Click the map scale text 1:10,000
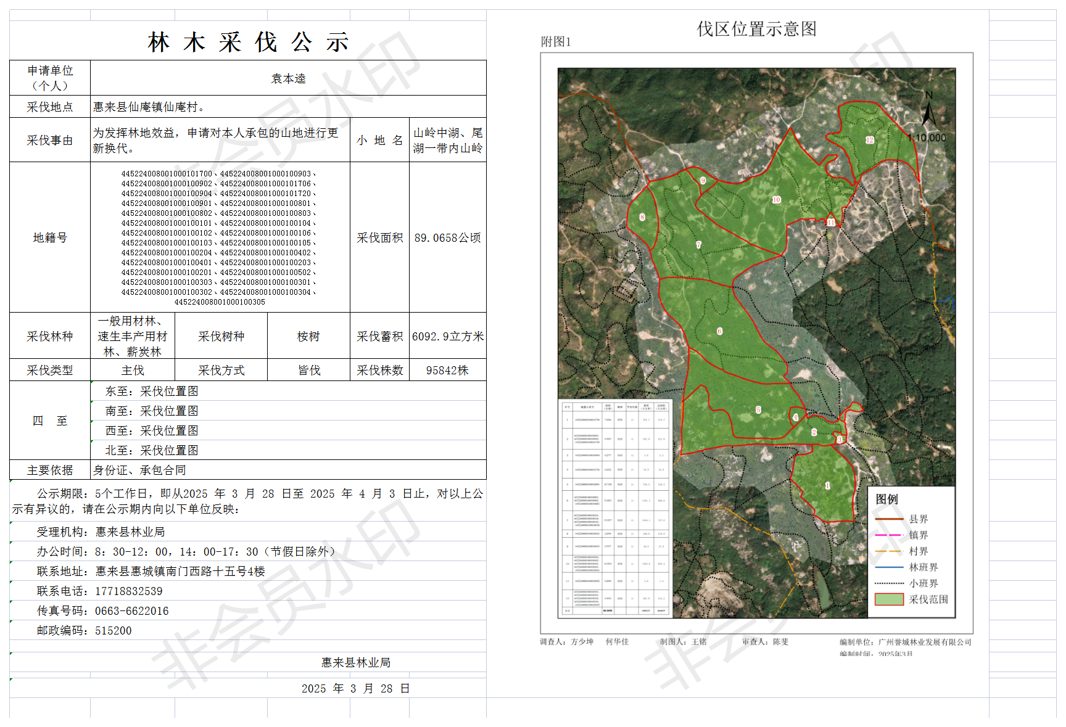1066x727 pixels. [x=927, y=138]
